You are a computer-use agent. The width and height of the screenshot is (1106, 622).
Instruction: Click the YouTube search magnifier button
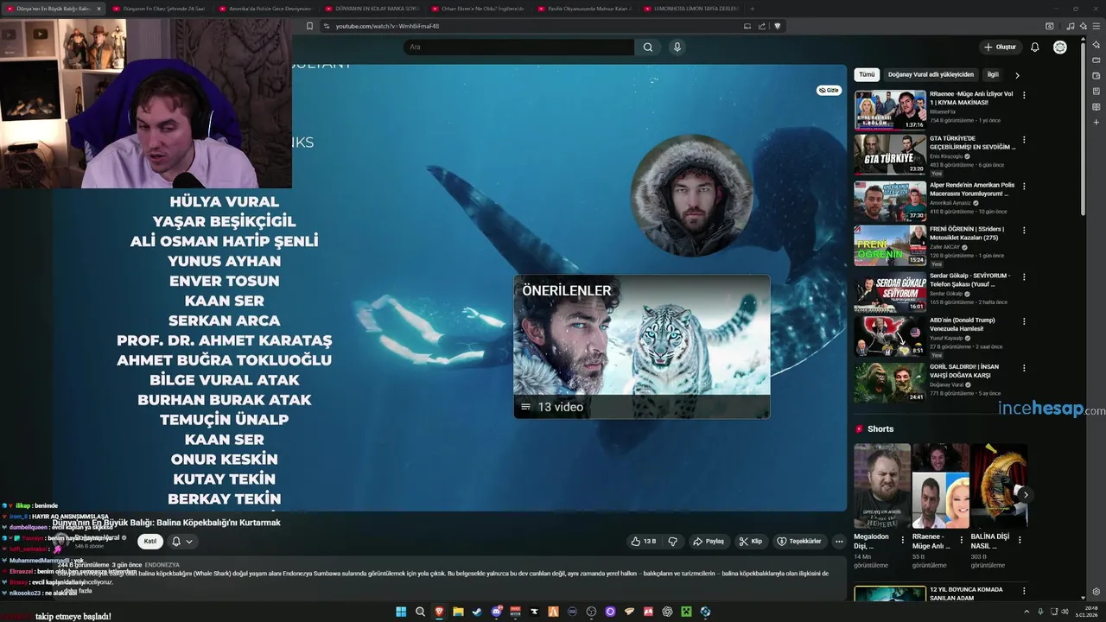coord(648,47)
